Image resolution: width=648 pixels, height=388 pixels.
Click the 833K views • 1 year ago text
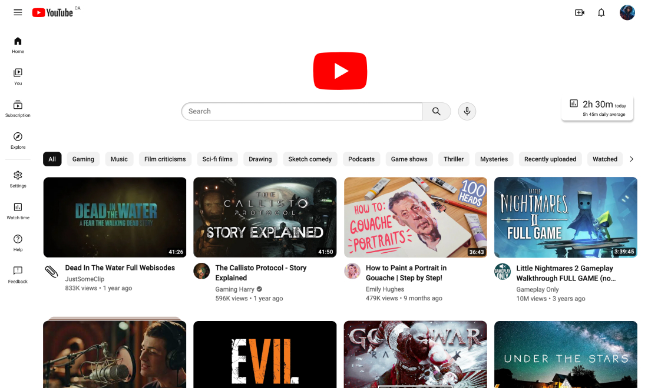(x=98, y=288)
